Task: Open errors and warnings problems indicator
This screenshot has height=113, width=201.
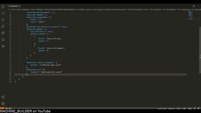Action: point(8,108)
